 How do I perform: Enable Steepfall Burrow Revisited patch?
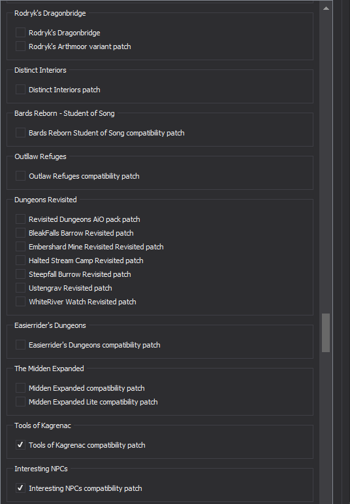(x=20, y=274)
